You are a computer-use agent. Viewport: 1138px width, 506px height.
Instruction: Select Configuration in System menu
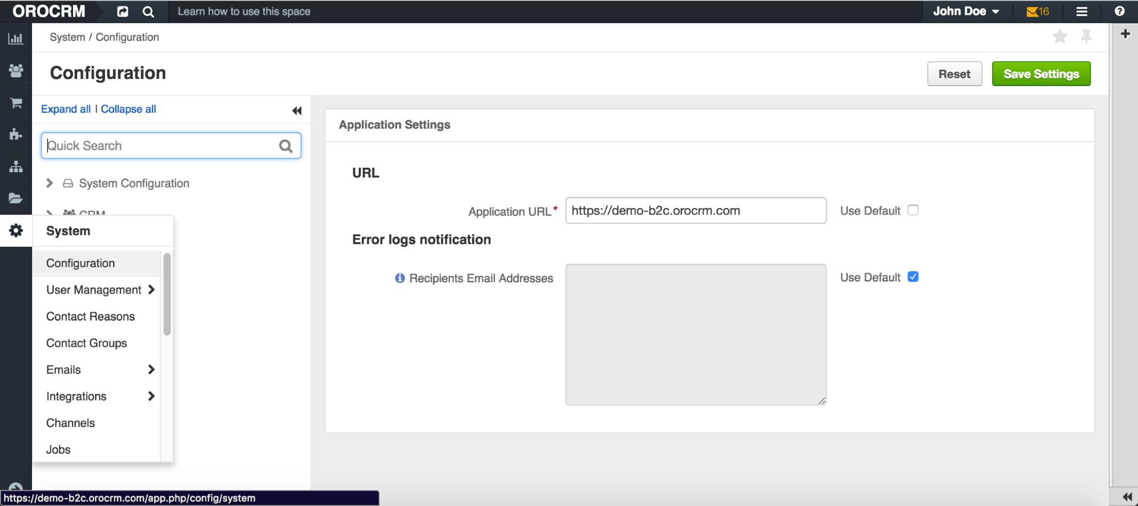(97, 263)
